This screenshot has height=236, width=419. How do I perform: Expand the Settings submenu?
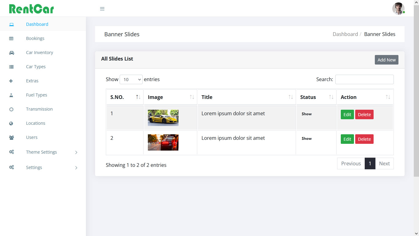pos(34,167)
